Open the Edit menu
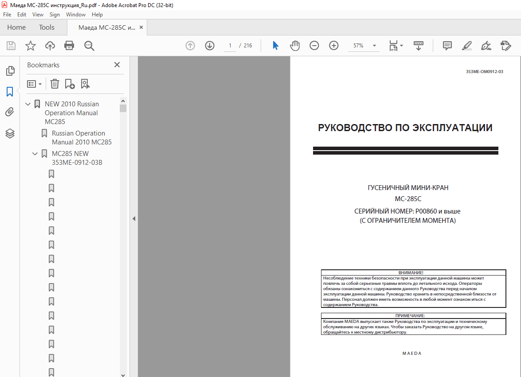 click(x=22, y=15)
